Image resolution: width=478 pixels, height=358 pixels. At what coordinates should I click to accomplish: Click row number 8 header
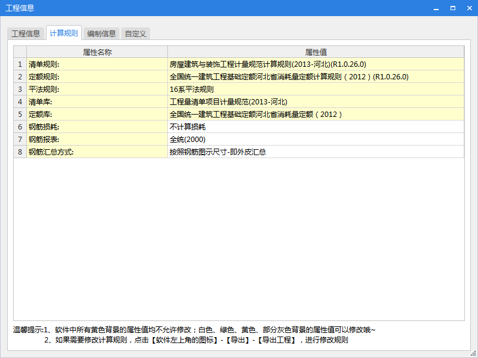[x=20, y=152]
